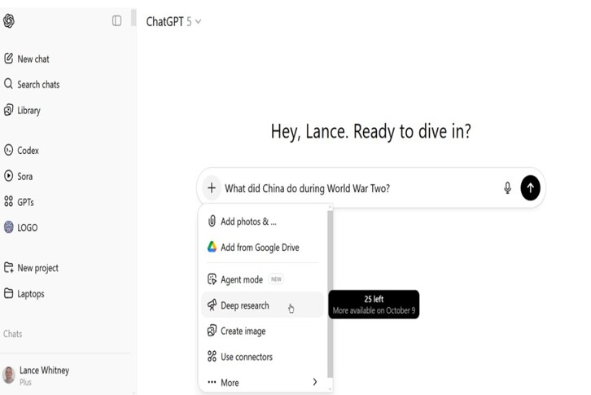
Task: Start voice dictation with microphone icon
Action: (x=508, y=188)
